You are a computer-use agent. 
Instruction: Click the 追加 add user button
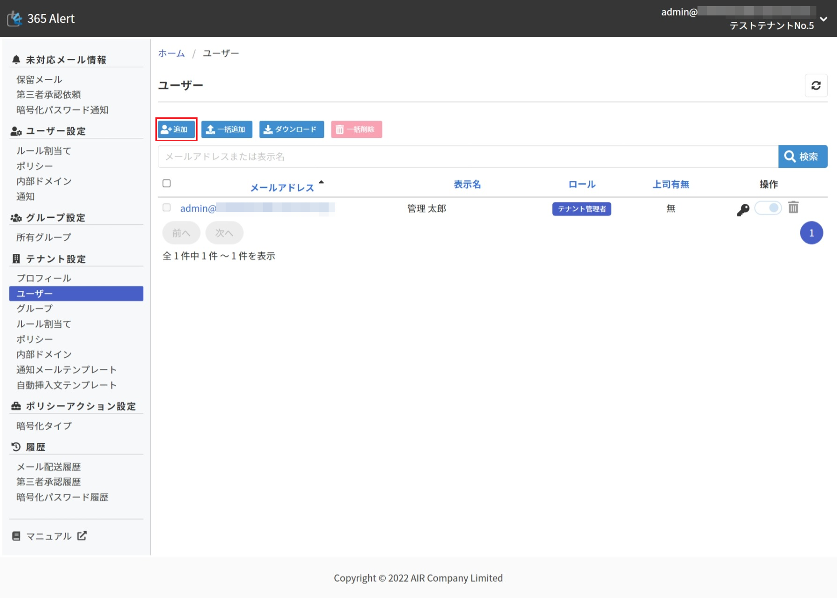[x=176, y=130]
